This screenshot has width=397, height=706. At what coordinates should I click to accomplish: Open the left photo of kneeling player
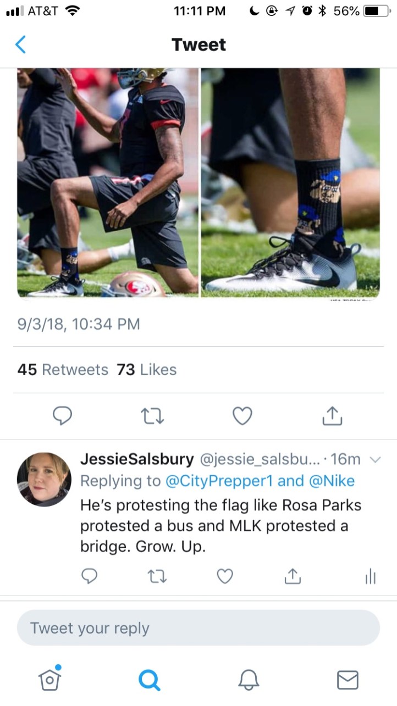click(x=108, y=182)
